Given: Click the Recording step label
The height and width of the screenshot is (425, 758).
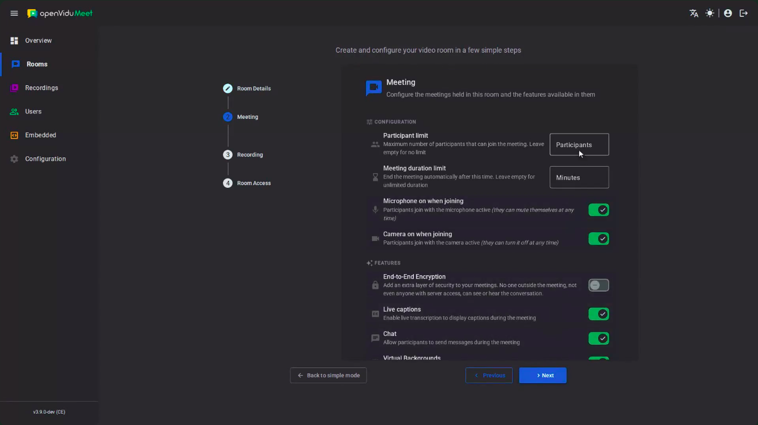Looking at the screenshot, I should [250, 155].
